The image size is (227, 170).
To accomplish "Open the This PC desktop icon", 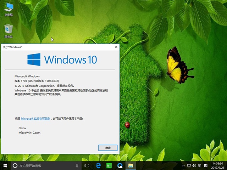I will (9, 9).
